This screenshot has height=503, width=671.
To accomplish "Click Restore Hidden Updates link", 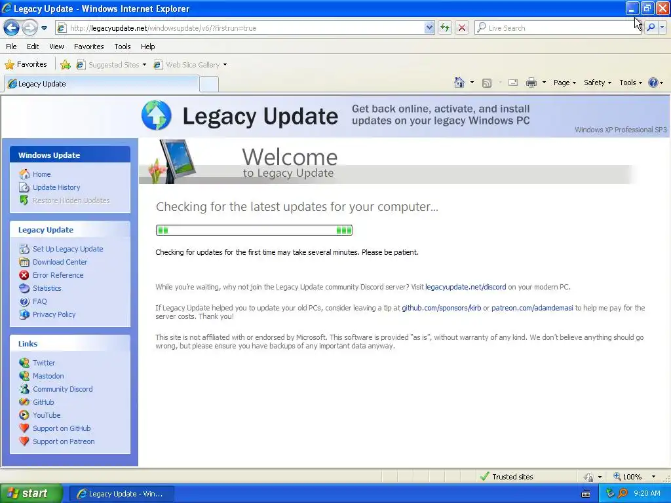I will [71, 200].
